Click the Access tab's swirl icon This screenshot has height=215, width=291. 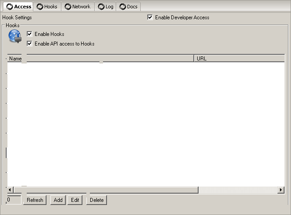click(9, 7)
